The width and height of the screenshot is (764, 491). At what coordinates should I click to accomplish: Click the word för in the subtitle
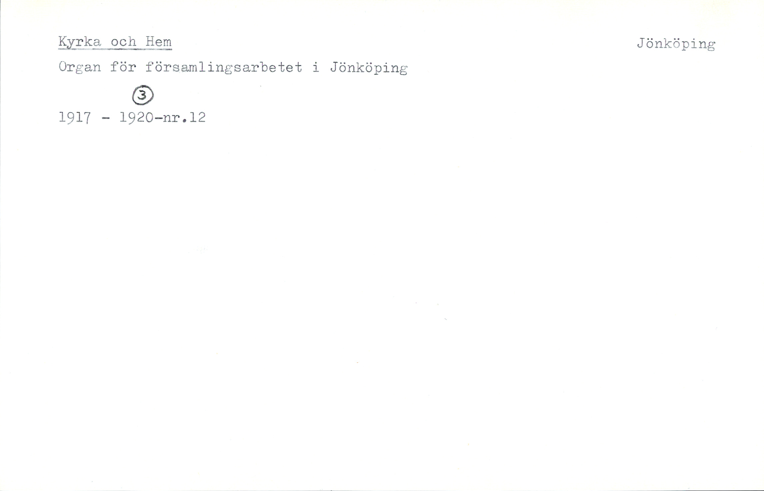click(123, 67)
